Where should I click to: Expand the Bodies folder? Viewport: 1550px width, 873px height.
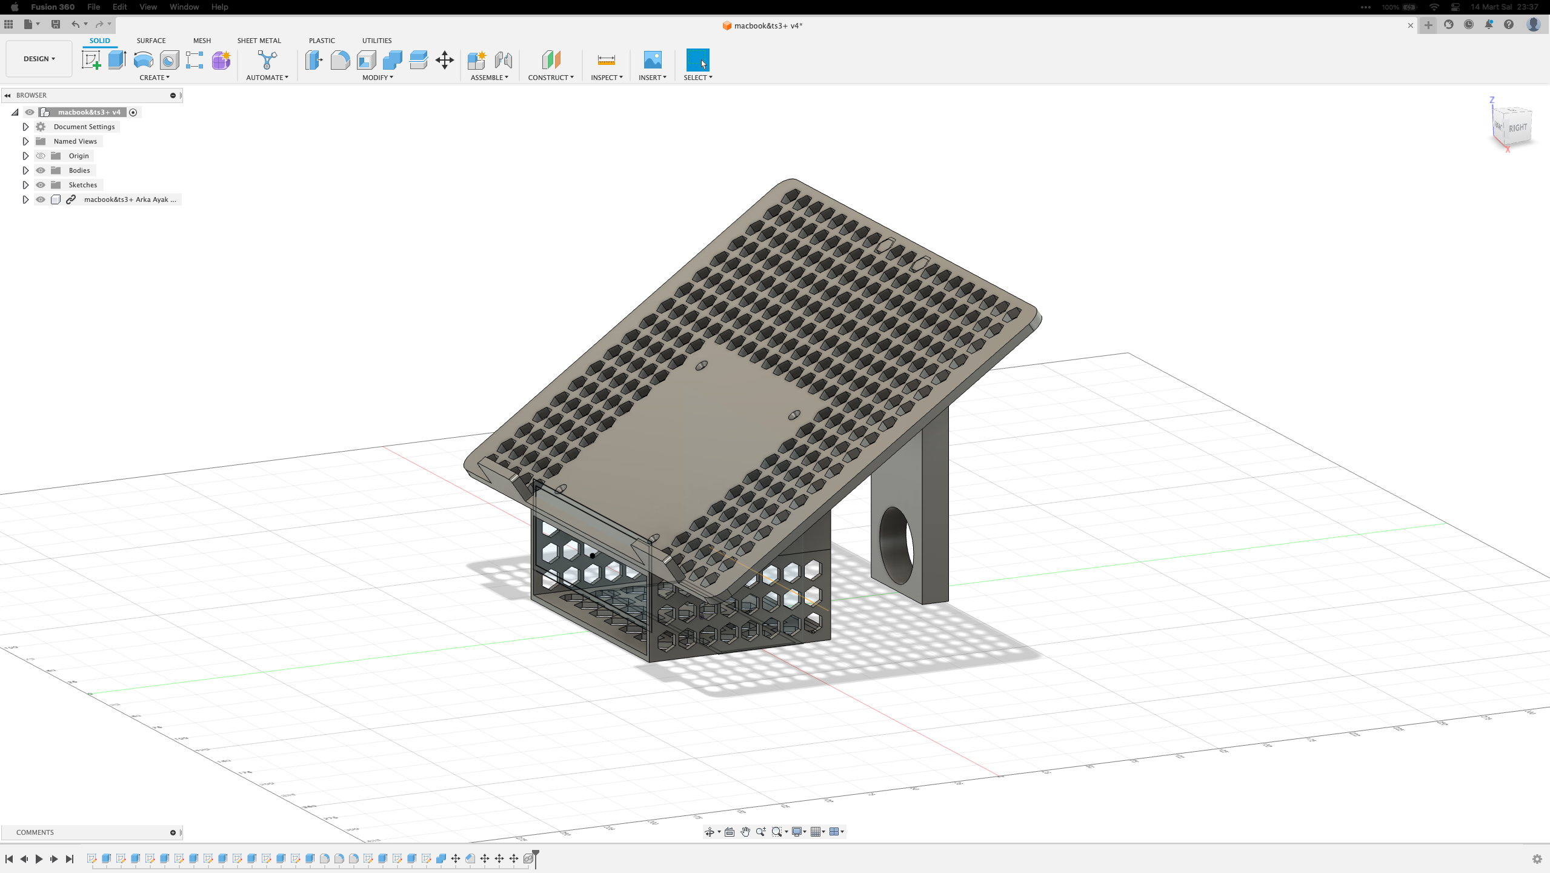click(x=25, y=170)
